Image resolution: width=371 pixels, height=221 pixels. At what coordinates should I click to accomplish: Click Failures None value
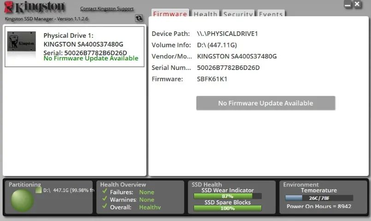pyautogui.click(x=147, y=192)
